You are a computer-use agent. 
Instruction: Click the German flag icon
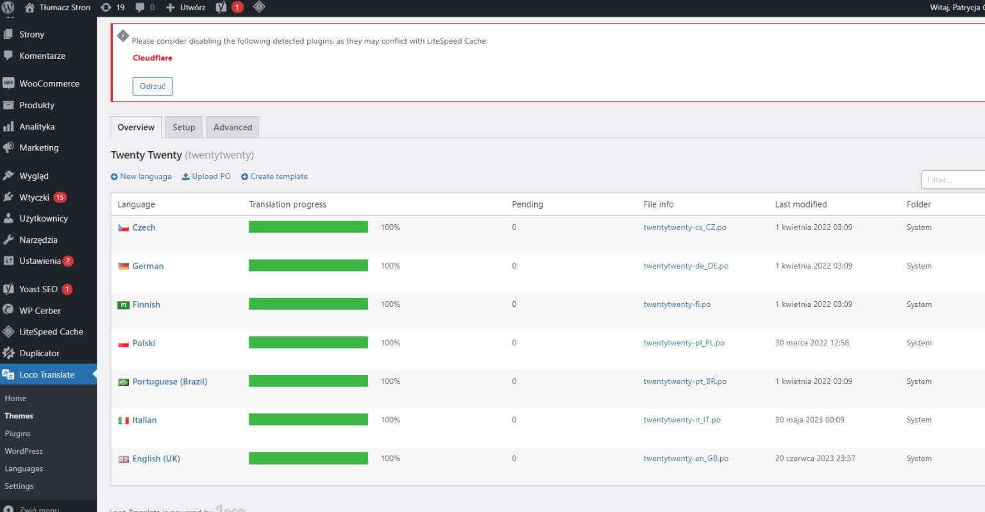(x=124, y=266)
